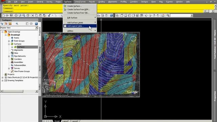Click the Print (plot) toolbar icon
Viewport: 217px width, 122px height.
16,15
